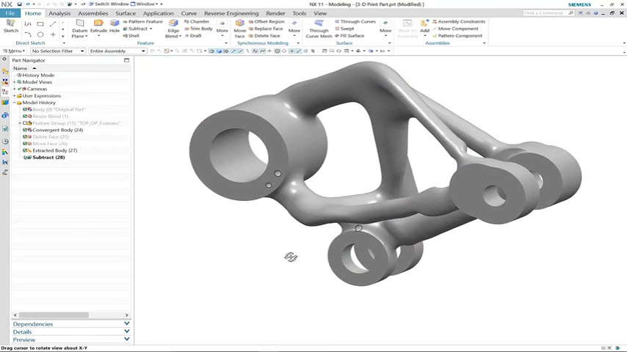Image resolution: width=627 pixels, height=352 pixels.
Task: Select the Edge Blend tool
Action: [173, 24]
